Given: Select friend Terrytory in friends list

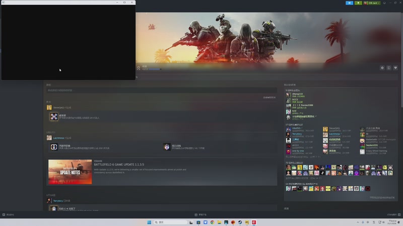Looking at the screenshot, I should (297, 134).
